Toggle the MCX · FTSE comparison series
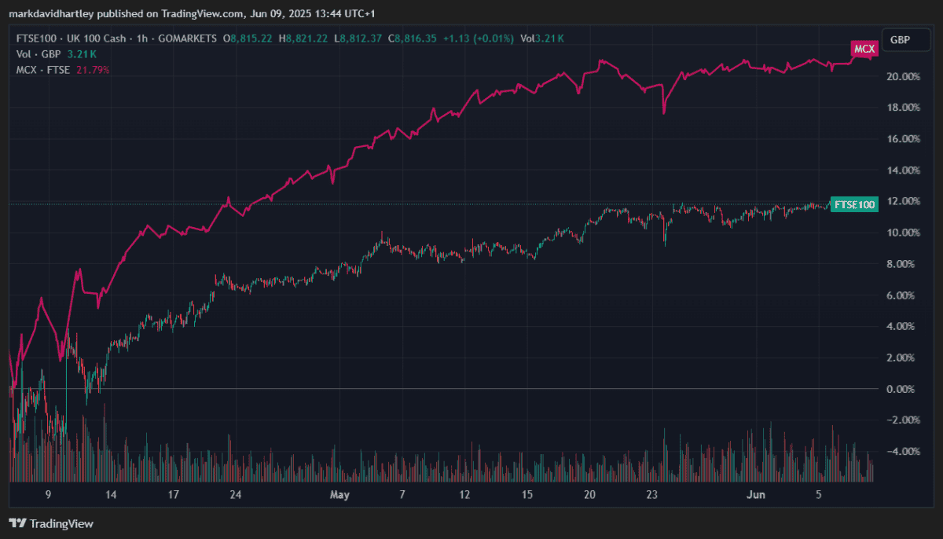This screenshot has width=943, height=539. (x=42, y=69)
